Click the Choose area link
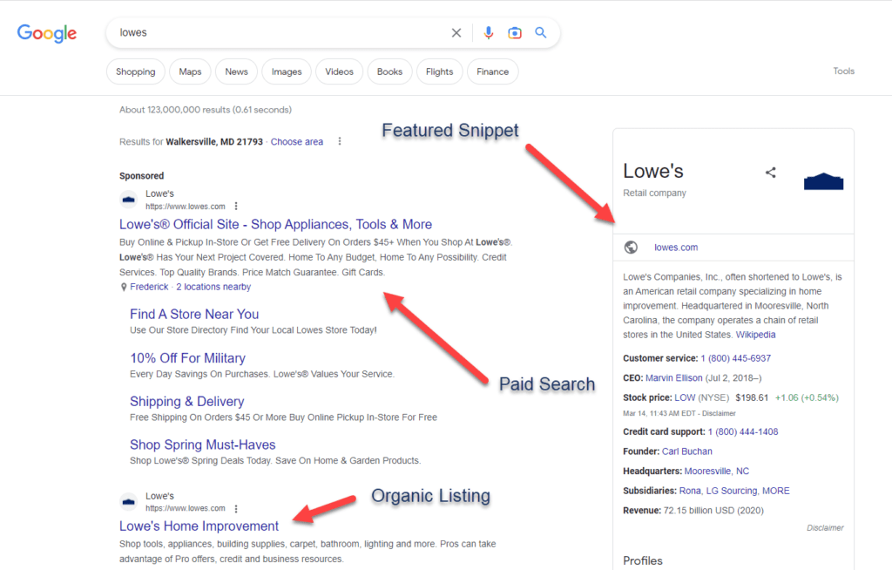The height and width of the screenshot is (570, 892). click(297, 142)
